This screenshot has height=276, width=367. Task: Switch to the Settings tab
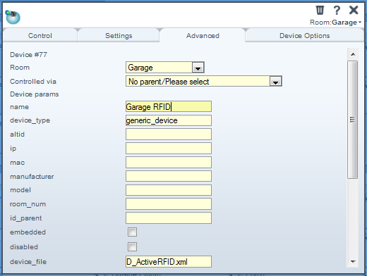tap(119, 36)
